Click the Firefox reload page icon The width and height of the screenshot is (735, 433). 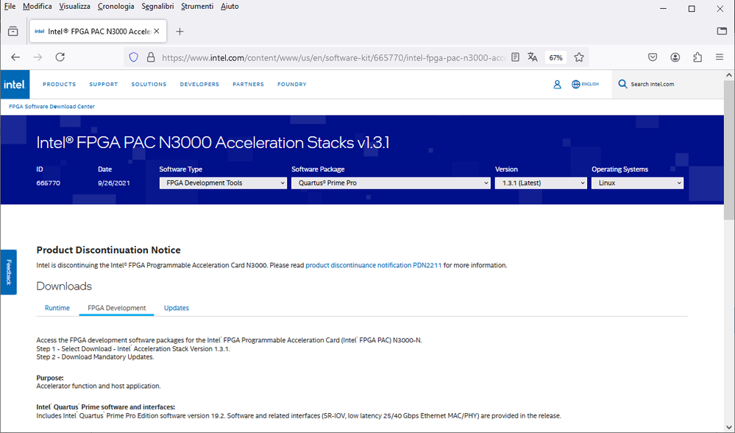(x=60, y=57)
